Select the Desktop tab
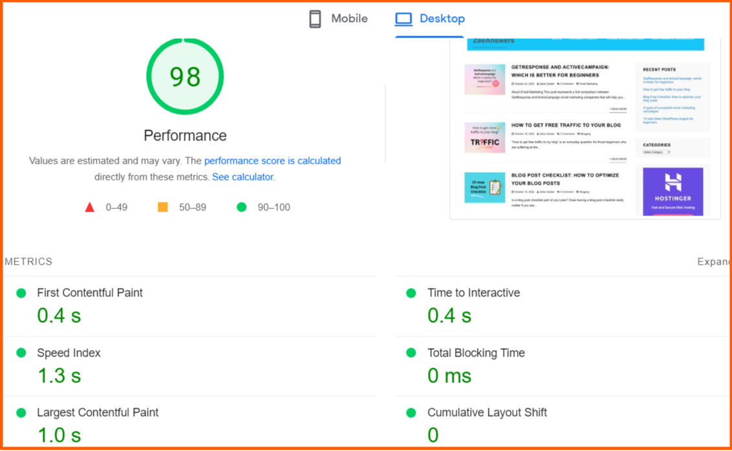This screenshot has height=451, width=732. 429,19
